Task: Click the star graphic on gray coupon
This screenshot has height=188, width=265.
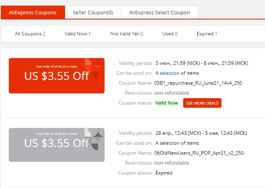Action: click(98, 136)
